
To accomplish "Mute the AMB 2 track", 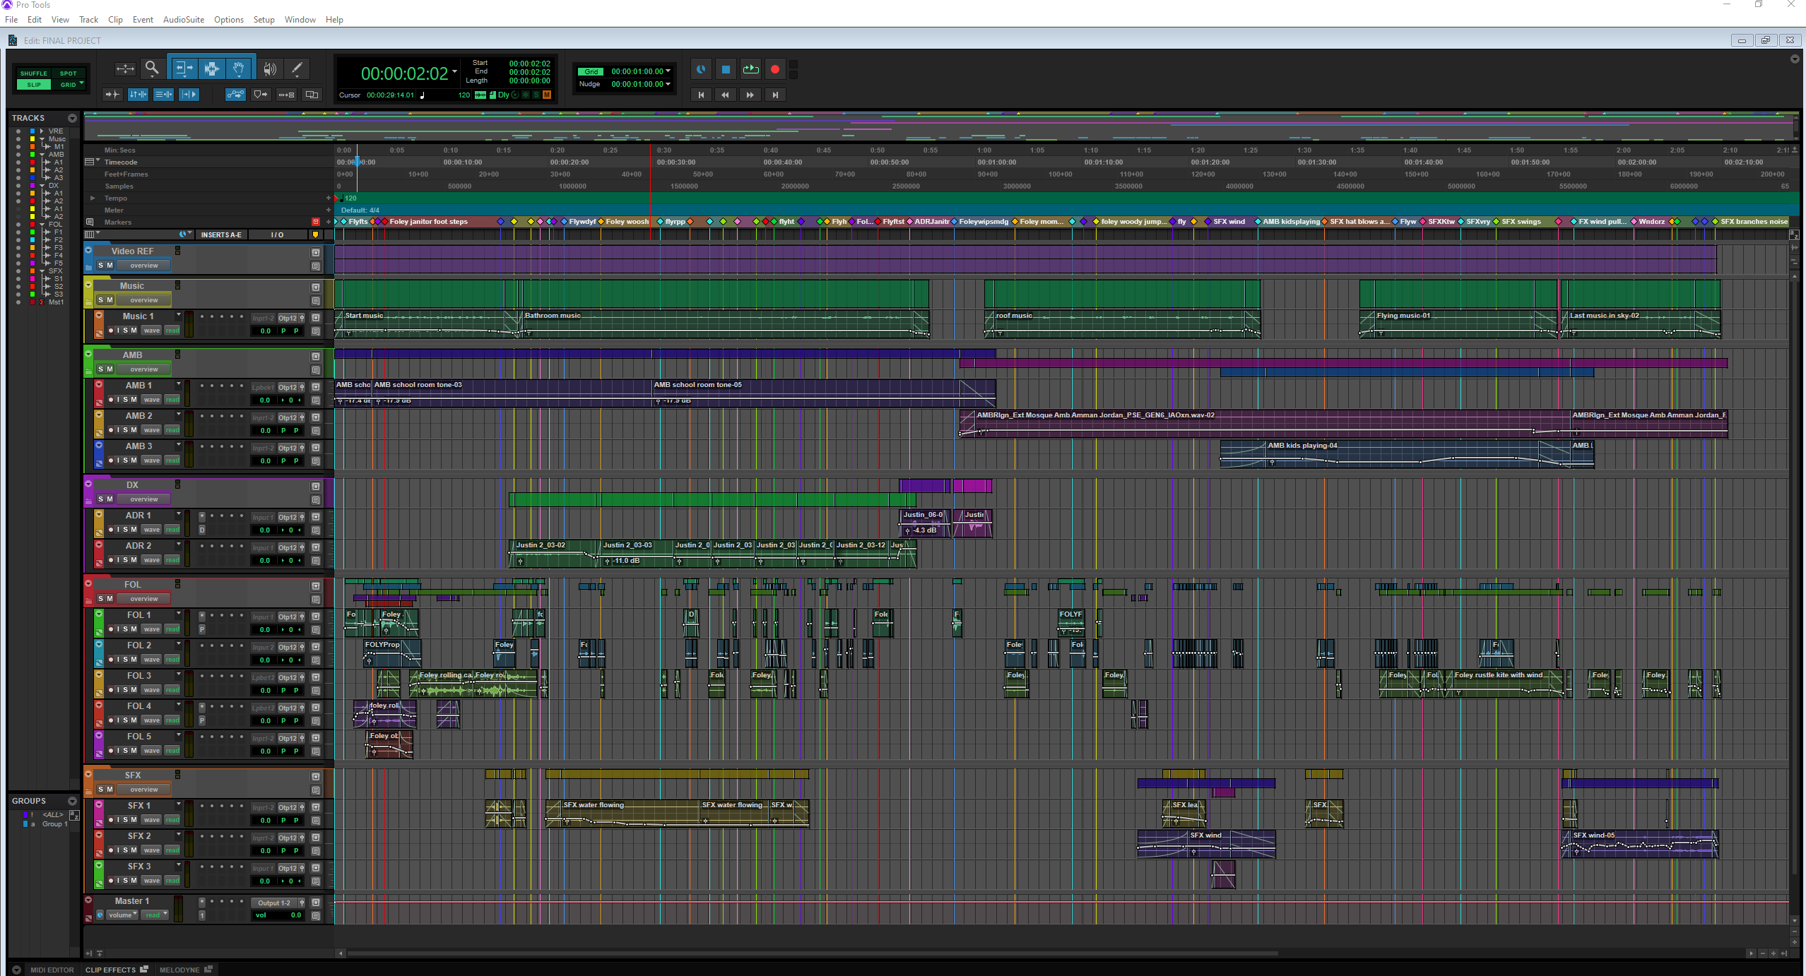I will pyautogui.click(x=134, y=430).
